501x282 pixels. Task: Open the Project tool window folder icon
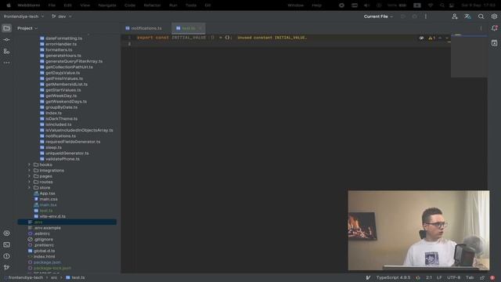6,28
